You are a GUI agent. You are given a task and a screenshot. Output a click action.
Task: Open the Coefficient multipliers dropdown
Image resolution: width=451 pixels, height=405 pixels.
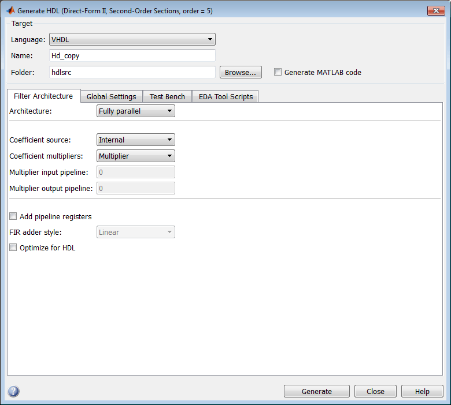click(136, 156)
